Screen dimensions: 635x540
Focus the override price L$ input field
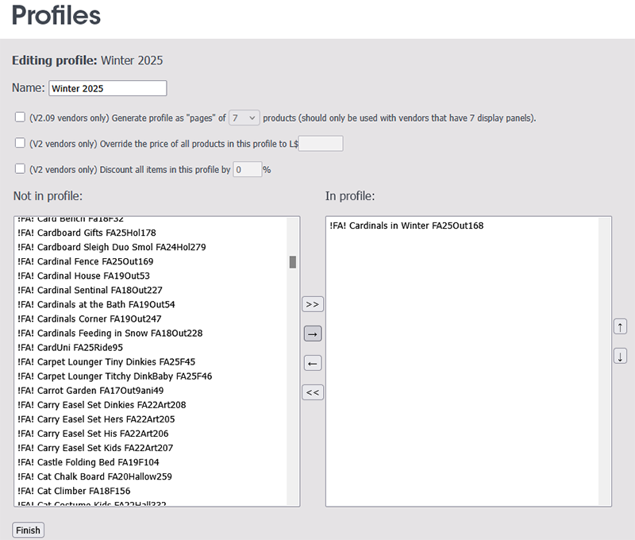[x=320, y=144]
